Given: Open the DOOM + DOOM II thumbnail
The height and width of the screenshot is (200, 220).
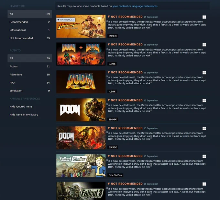Looking at the screenshot, I should (81, 54).
